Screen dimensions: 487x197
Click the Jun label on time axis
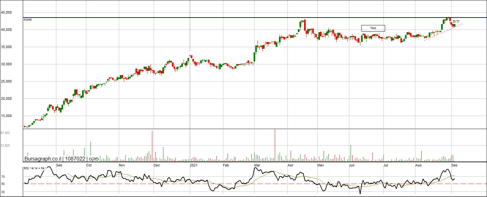pyautogui.click(x=352, y=165)
